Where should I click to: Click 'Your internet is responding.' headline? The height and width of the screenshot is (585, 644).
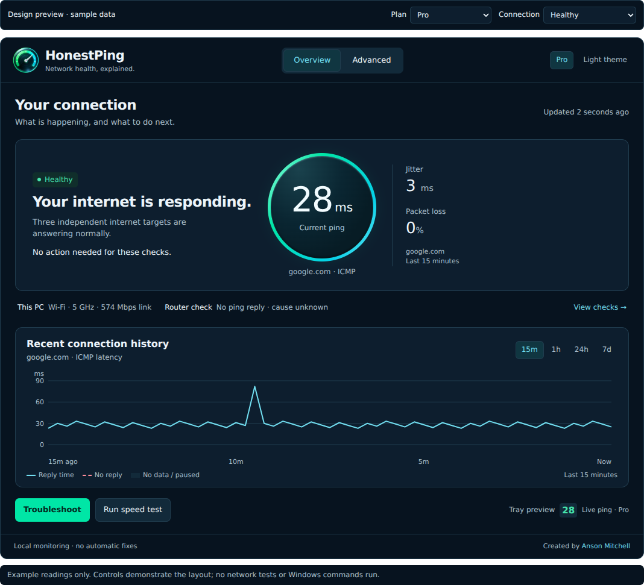[x=142, y=202]
